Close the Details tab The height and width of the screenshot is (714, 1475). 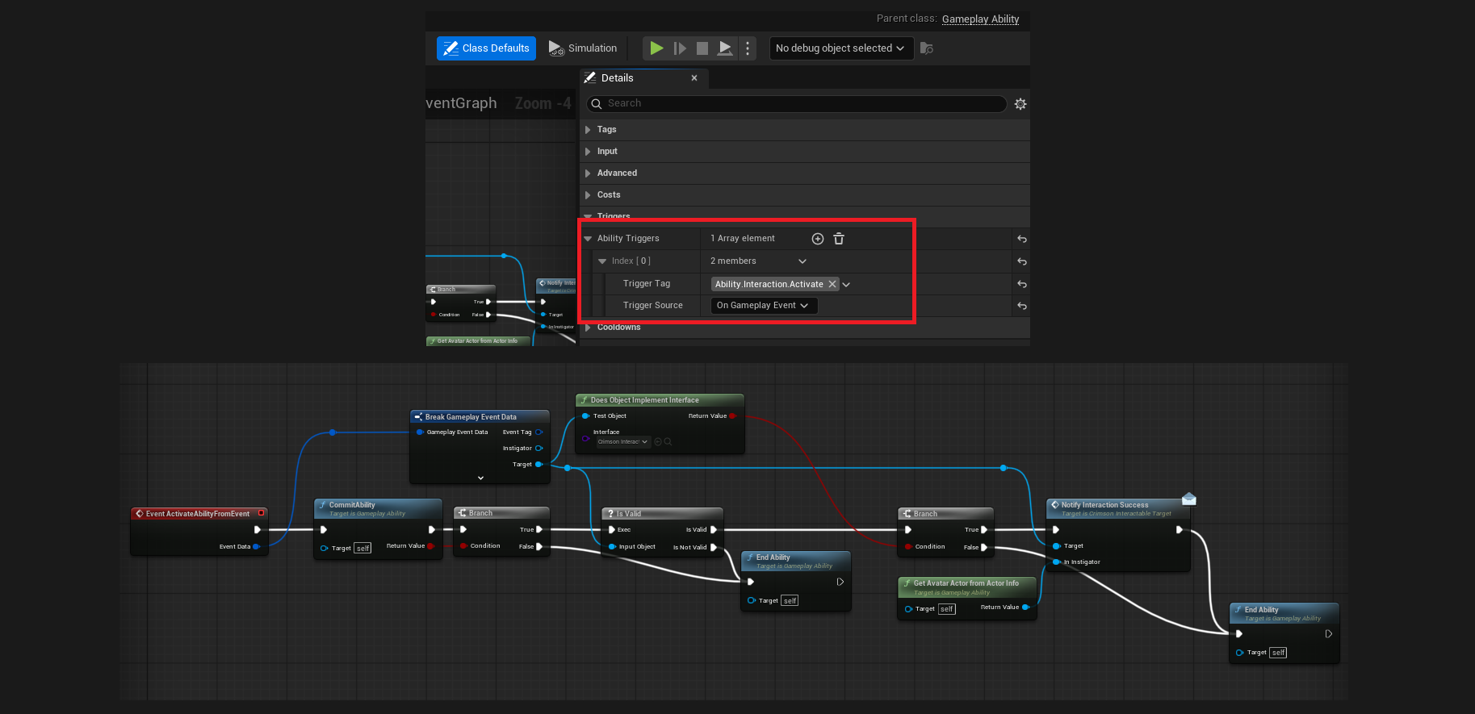pos(694,78)
